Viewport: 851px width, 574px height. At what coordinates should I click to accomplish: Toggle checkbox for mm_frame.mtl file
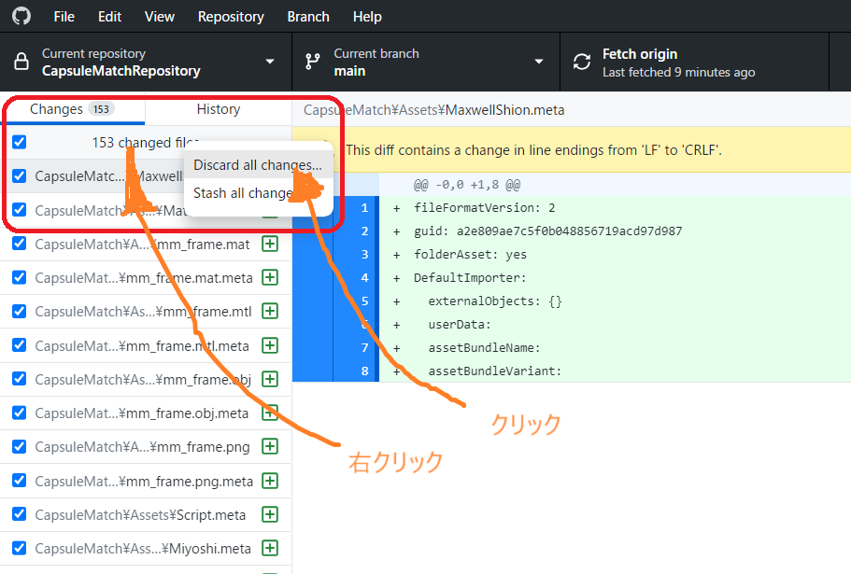click(20, 312)
